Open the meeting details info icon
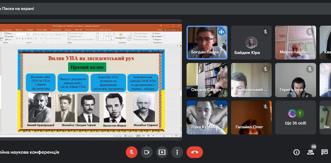The image size is (331, 163). click(296, 152)
